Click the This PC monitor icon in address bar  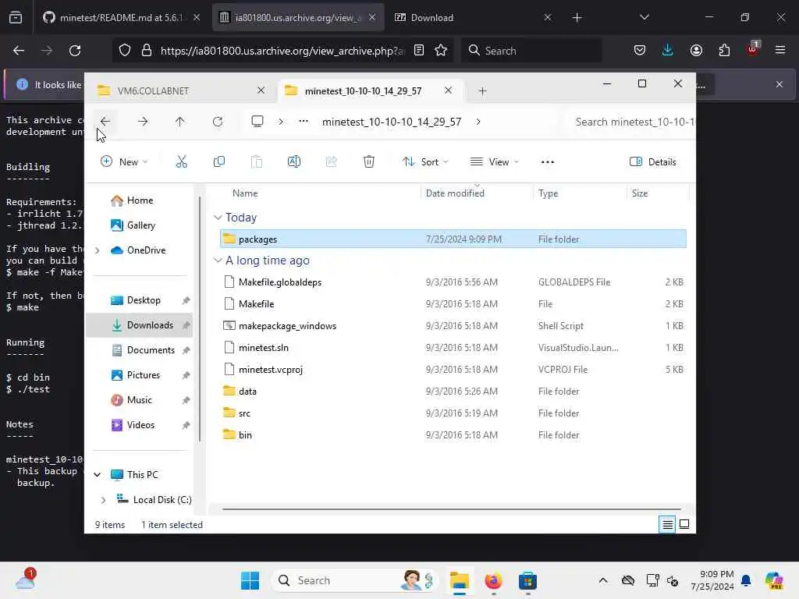coord(257,122)
